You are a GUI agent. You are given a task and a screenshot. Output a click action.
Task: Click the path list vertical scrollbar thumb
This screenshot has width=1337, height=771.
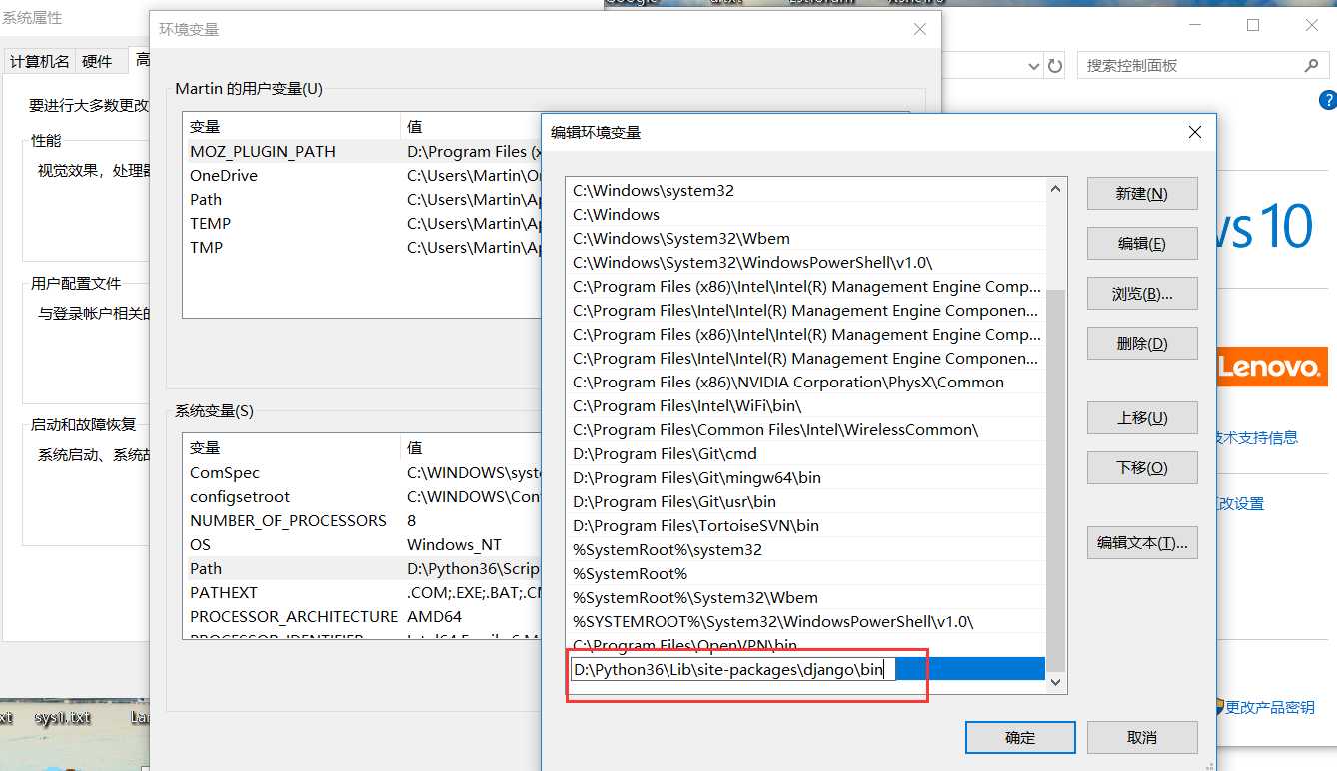point(1055,479)
